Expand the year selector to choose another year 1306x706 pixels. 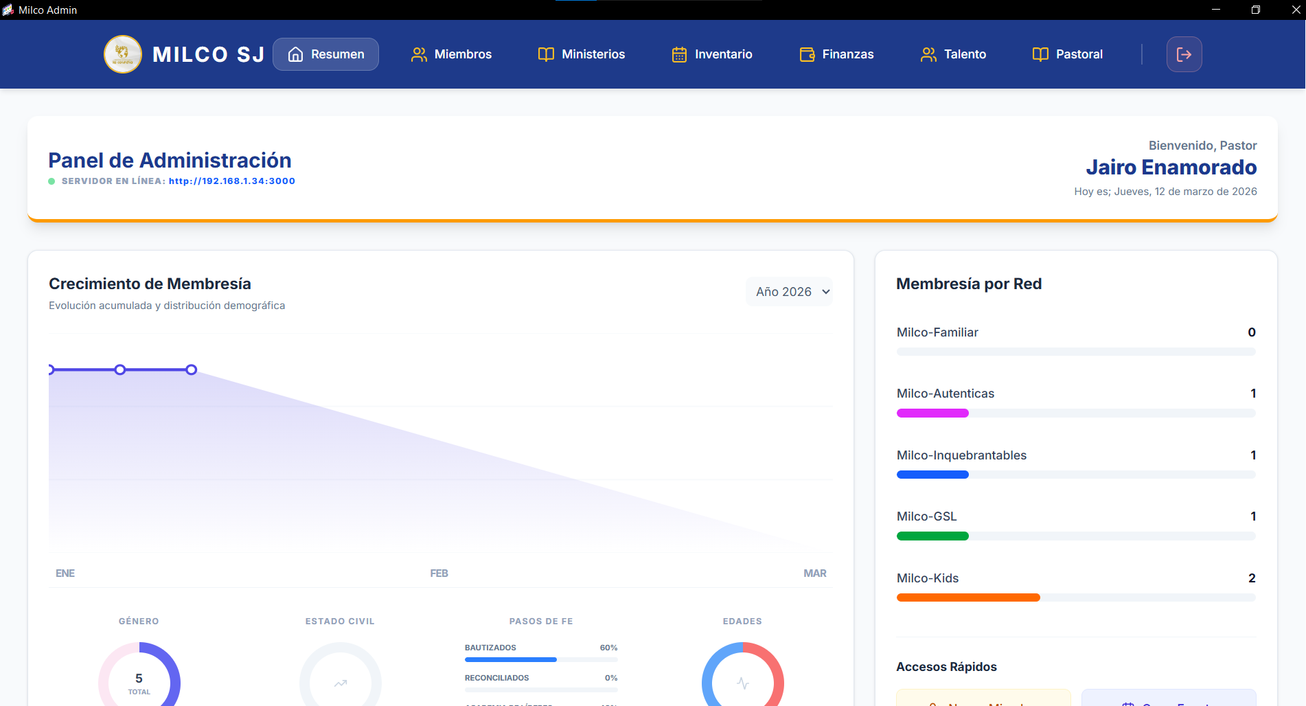pos(789,291)
